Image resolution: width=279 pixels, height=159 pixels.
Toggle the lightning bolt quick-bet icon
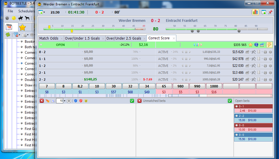[x=270, y=45]
